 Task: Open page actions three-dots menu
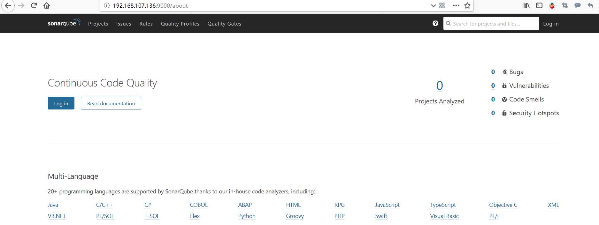[456, 5]
